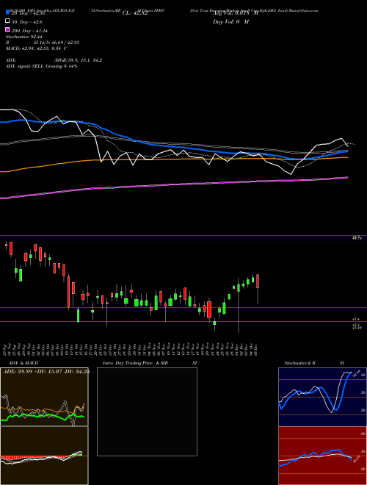Image resolution: width=367 pixels, height=485 pixels.
Task: Click the '20 Day = 42.56' label
Action: (x=29, y=13)
